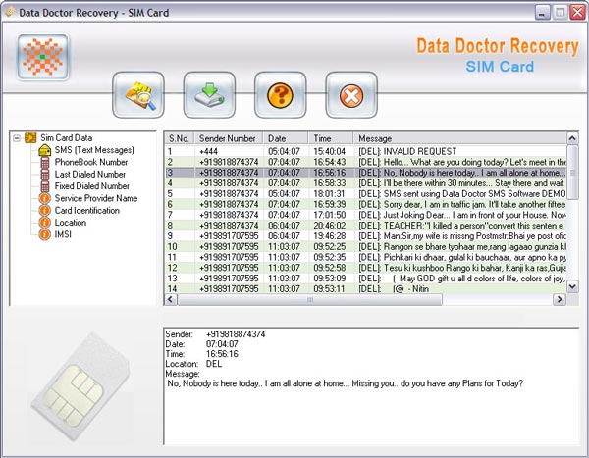Select Last Dialed Number tree item
This screenshot has height=458, width=589.
point(90,175)
